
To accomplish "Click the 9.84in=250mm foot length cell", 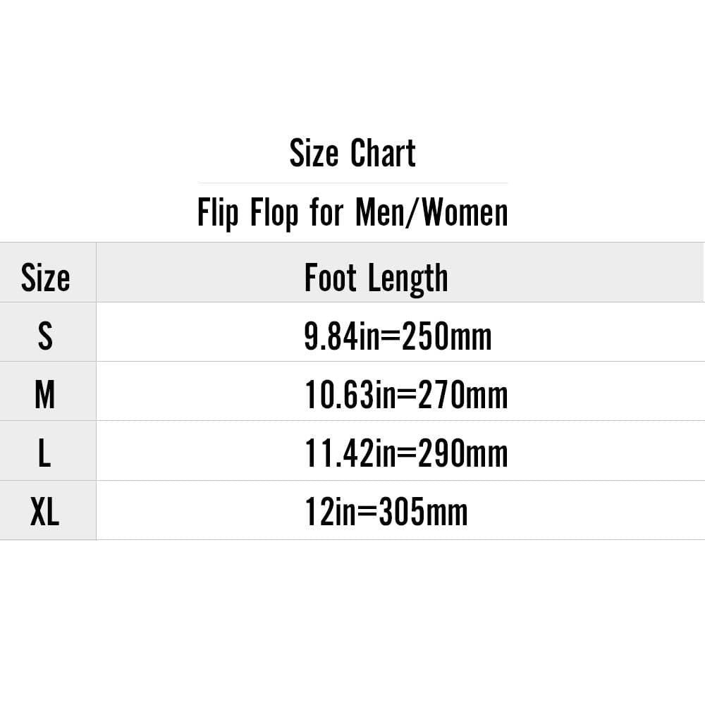I will (398, 336).
